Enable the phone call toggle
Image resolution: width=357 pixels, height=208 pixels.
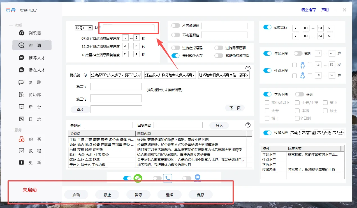(158, 178)
